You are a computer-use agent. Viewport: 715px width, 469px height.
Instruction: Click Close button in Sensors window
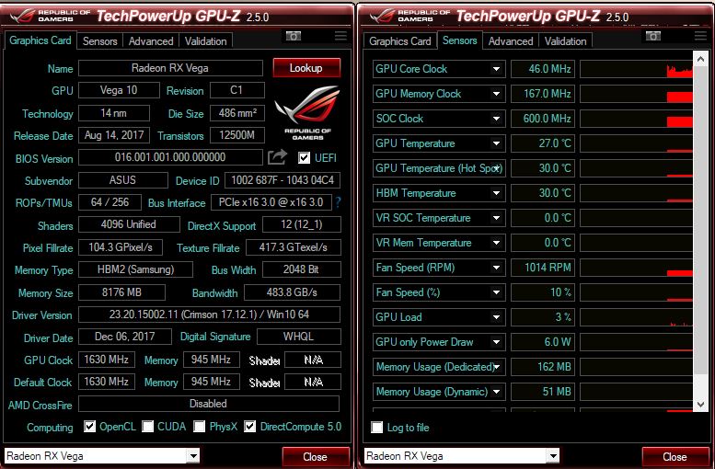coord(675,457)
